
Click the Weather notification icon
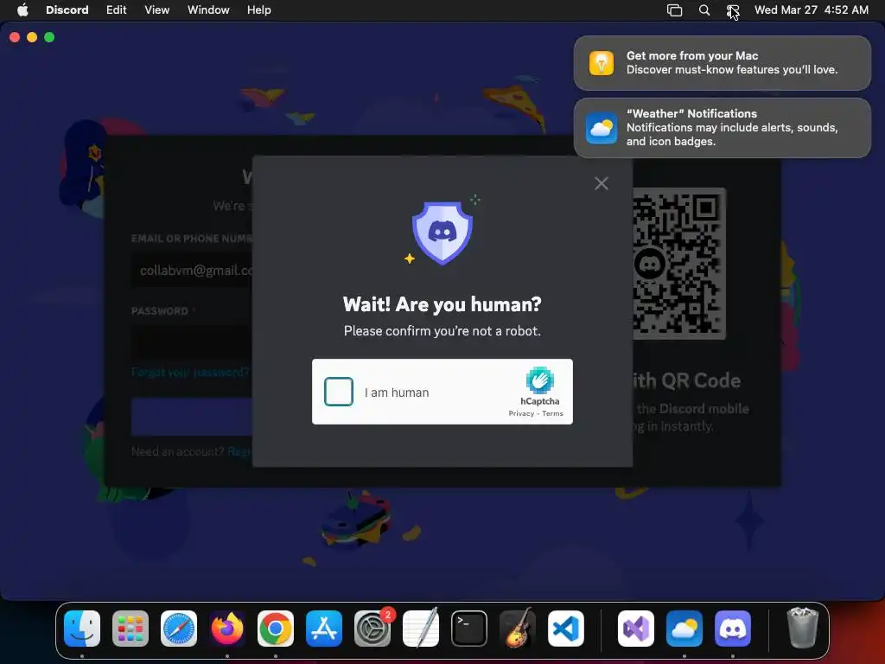point(602,128)
